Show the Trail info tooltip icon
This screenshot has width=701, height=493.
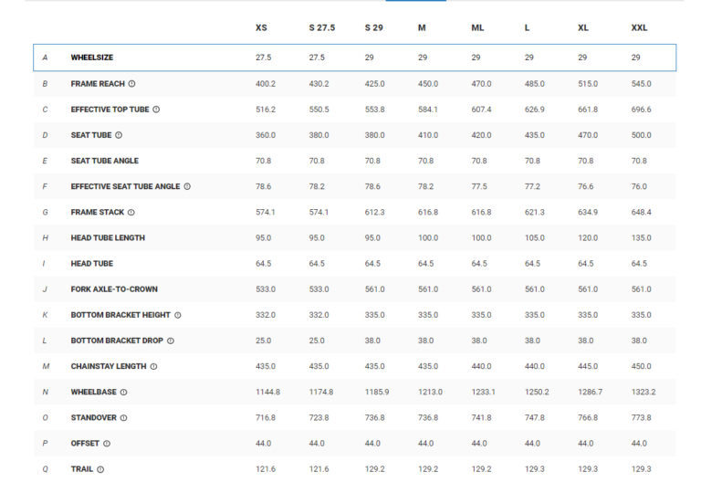click(100, 469)
